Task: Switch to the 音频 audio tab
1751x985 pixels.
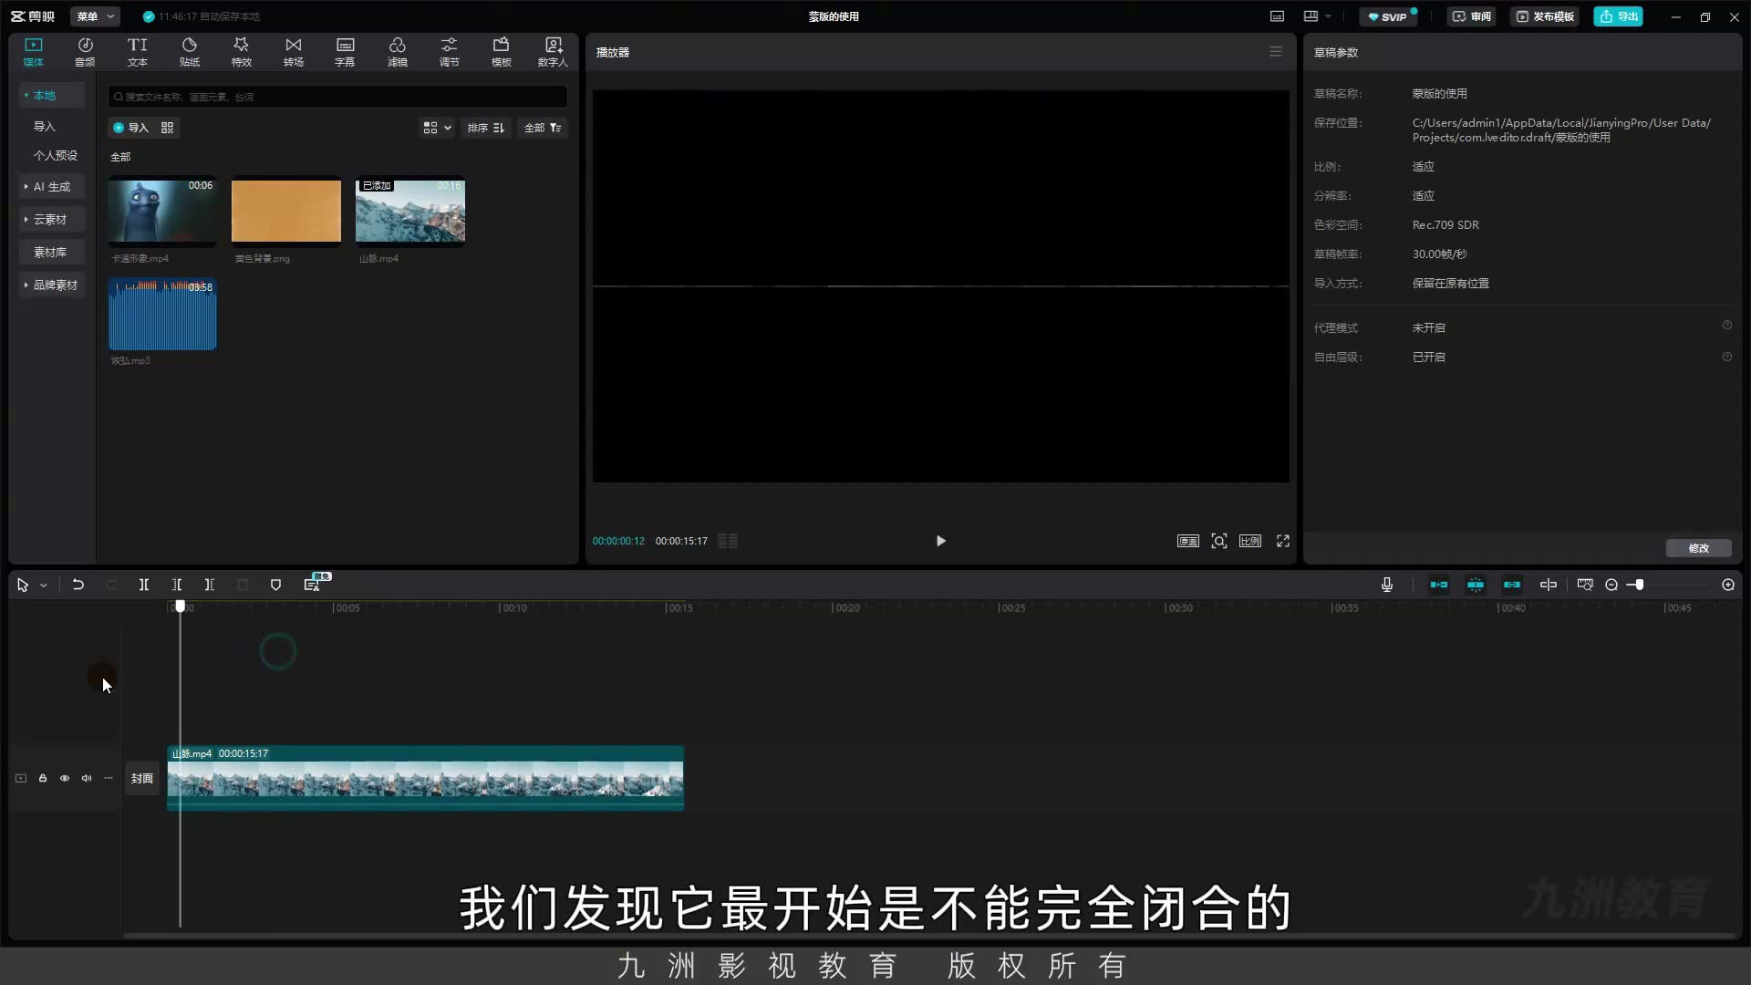Action: (x=85, y=52)
